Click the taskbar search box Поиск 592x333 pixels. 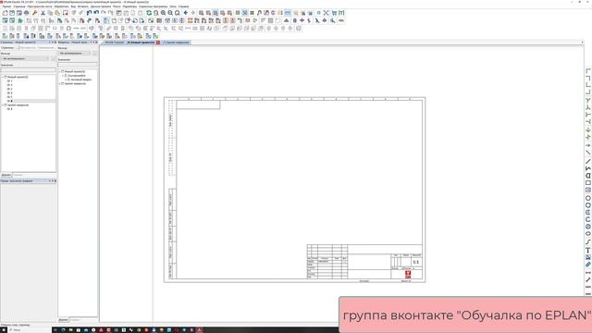30,330
